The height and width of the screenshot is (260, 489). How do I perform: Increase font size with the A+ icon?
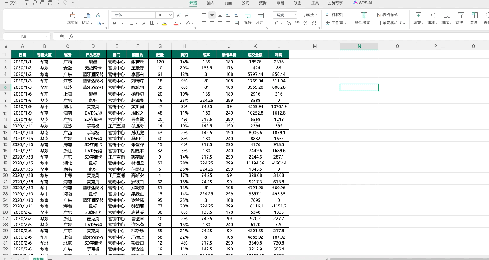point(179,15)
